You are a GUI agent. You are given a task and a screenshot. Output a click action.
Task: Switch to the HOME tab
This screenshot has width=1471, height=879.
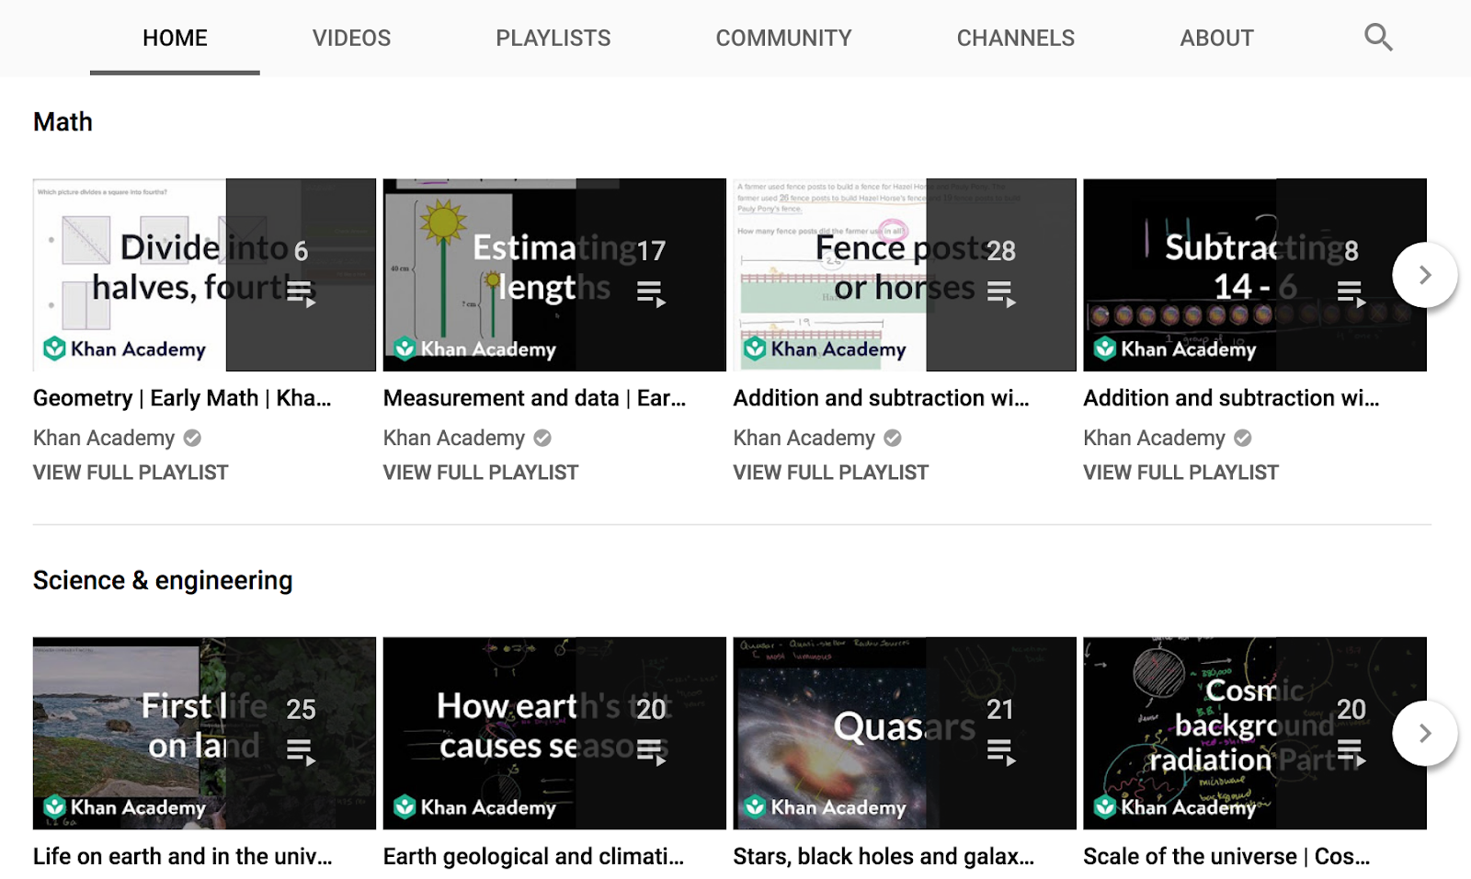pos(175,38)
